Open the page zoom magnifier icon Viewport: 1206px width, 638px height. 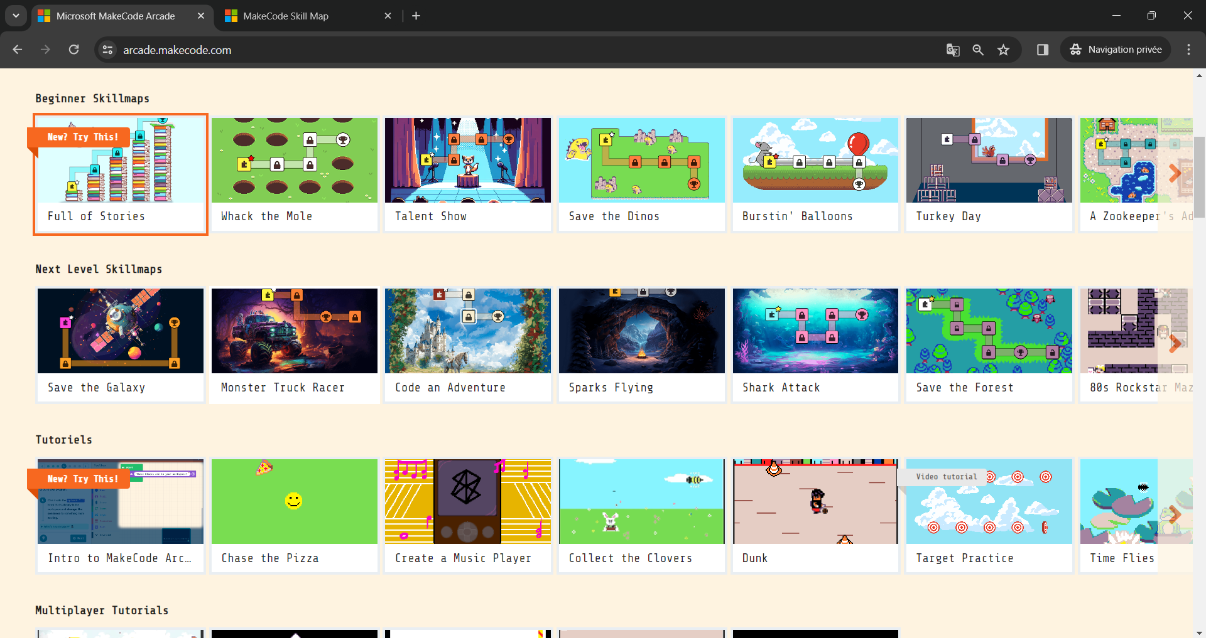tap(978, 50)
